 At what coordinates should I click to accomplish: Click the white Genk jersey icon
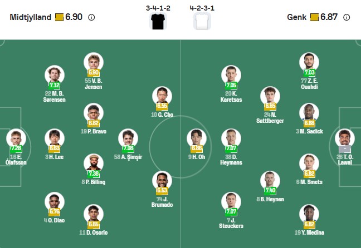202,22
